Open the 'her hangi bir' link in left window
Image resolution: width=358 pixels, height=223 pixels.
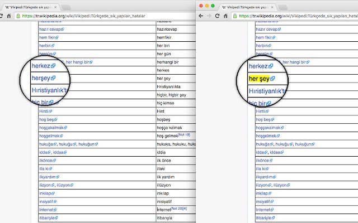77,62
